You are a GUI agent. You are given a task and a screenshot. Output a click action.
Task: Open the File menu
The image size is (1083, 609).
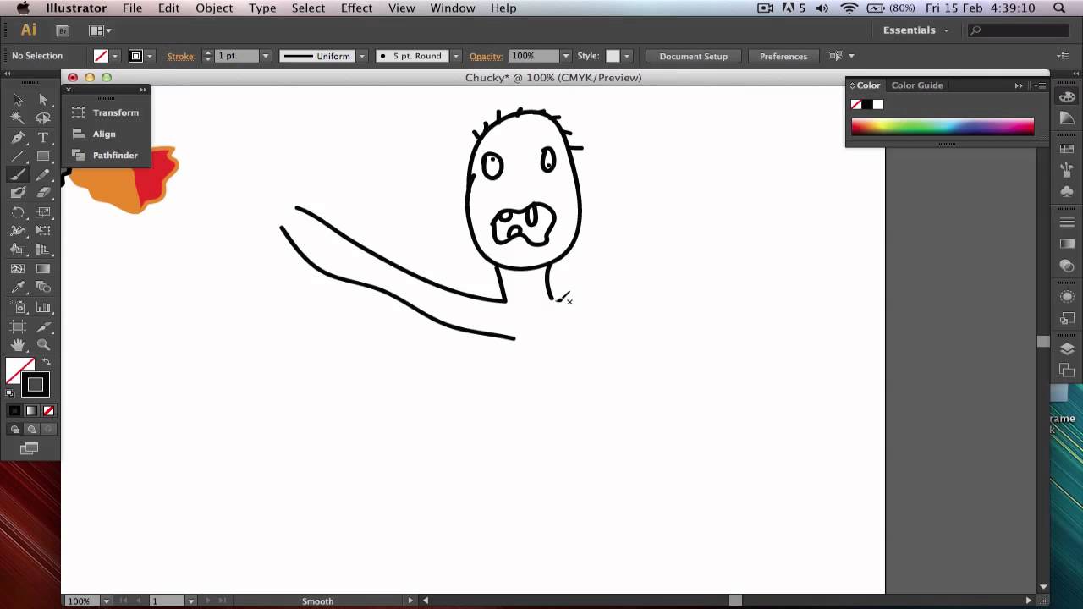pyautogui.click(x=132, y=8)
